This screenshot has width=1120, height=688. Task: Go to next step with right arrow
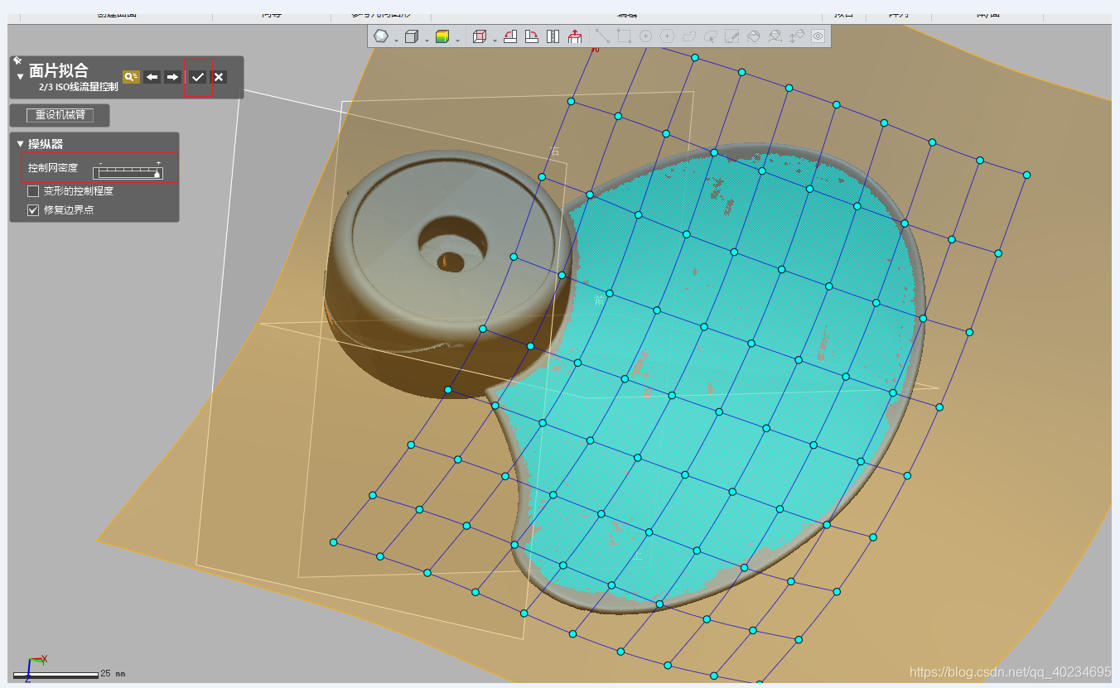coord(172,77)
